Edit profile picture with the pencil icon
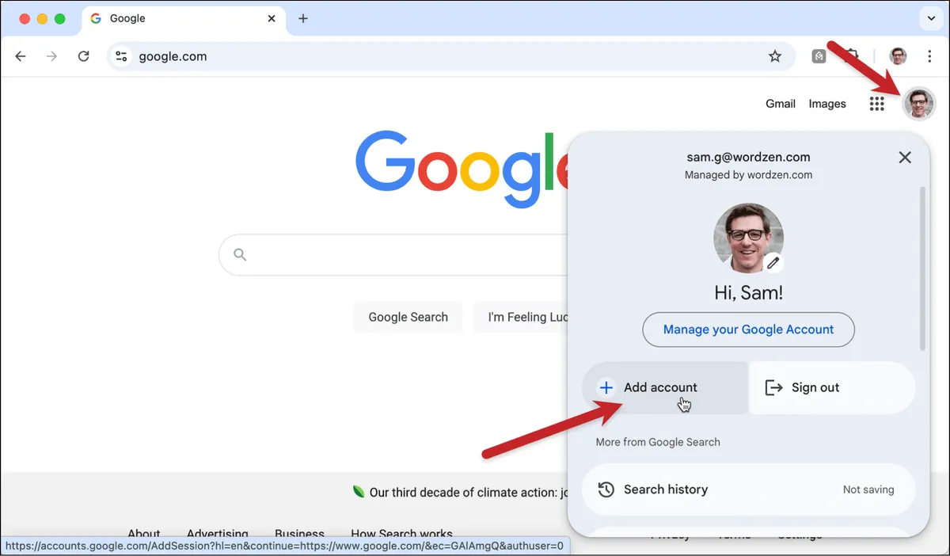The width and height of the screenshot is (950, 556). (x=773, y=263)
